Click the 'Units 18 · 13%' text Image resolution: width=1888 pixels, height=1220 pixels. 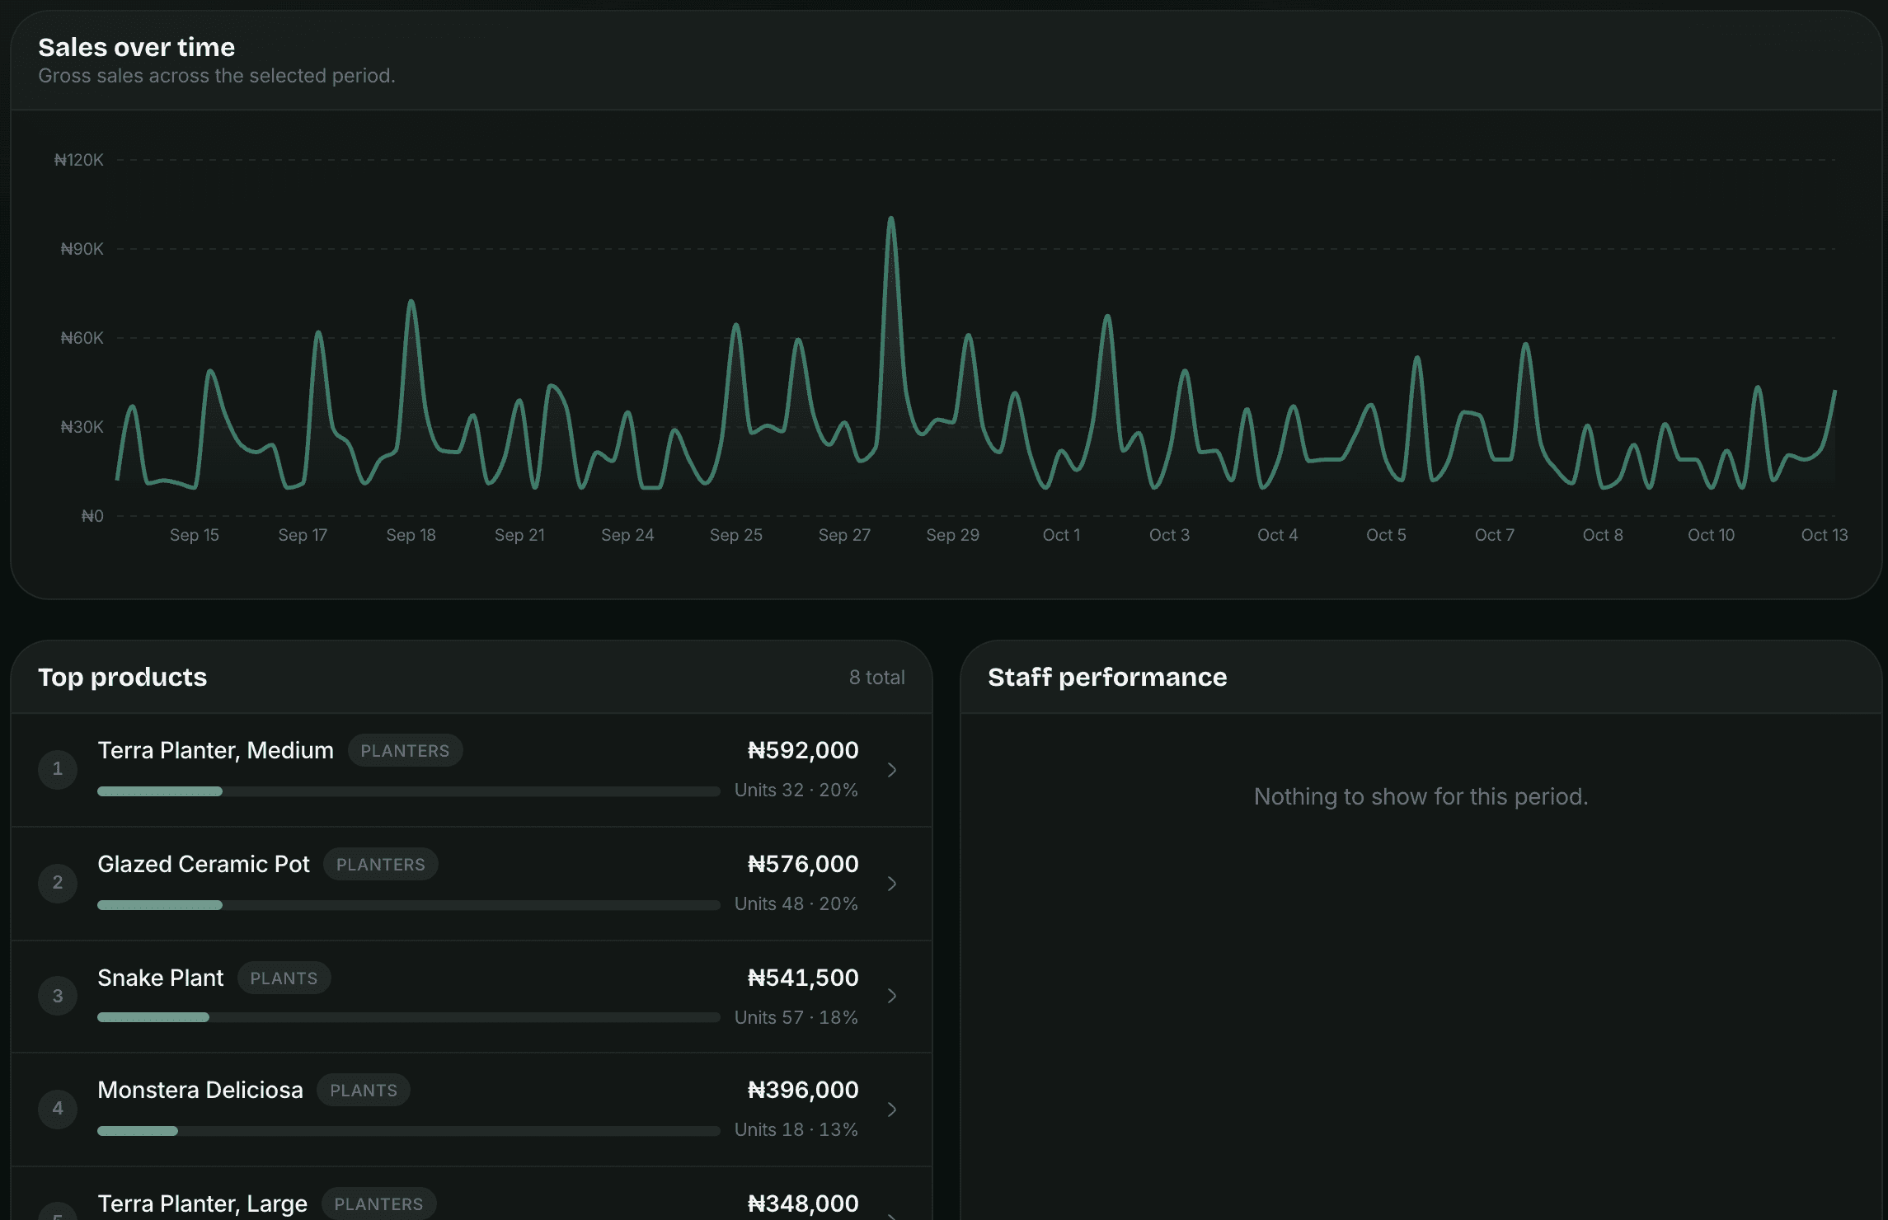[796, 1129]
